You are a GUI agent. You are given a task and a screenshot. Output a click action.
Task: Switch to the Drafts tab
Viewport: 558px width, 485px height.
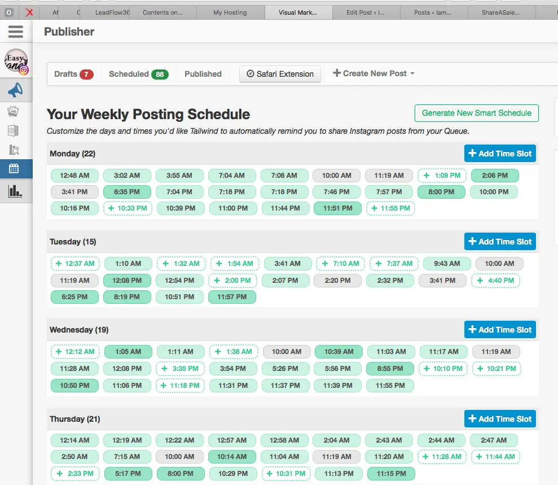pos(74,74)
